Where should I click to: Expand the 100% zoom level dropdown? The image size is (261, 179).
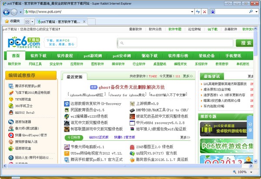point(251,172)
